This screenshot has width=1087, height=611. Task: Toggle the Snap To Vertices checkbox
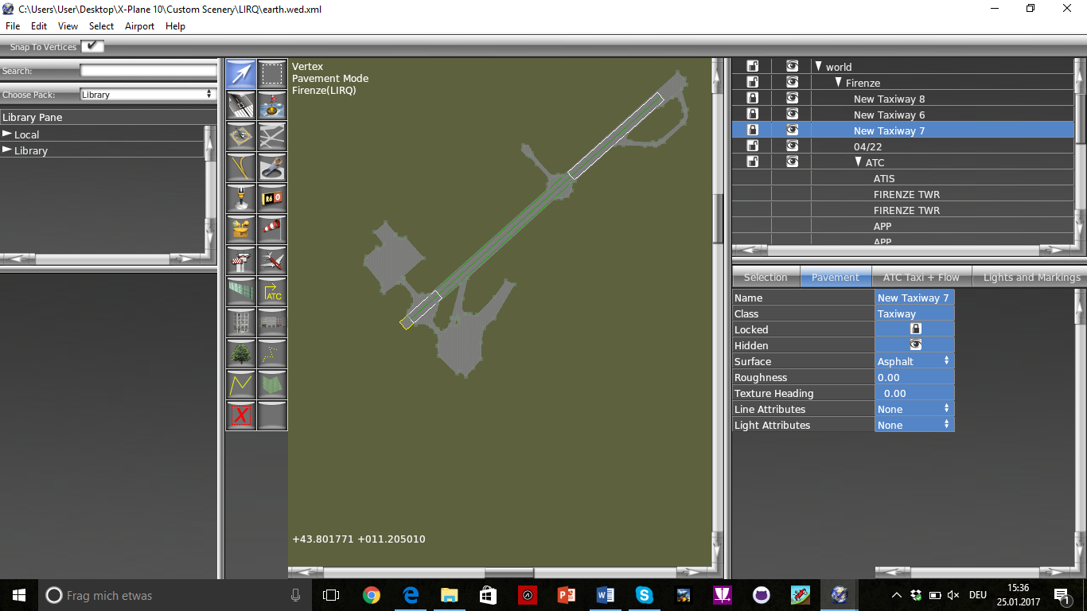click(92, 46)
